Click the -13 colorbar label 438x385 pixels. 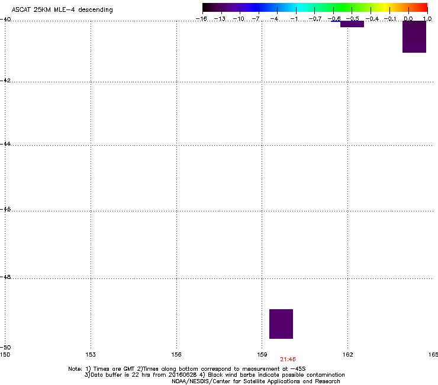(220, 19)
